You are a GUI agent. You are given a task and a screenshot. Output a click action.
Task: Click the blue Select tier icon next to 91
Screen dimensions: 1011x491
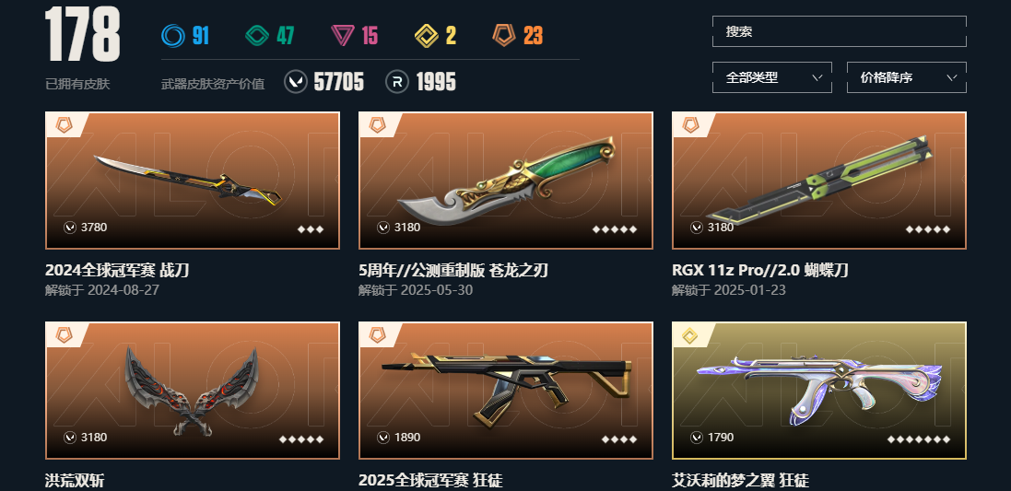(x=172, y=35)
